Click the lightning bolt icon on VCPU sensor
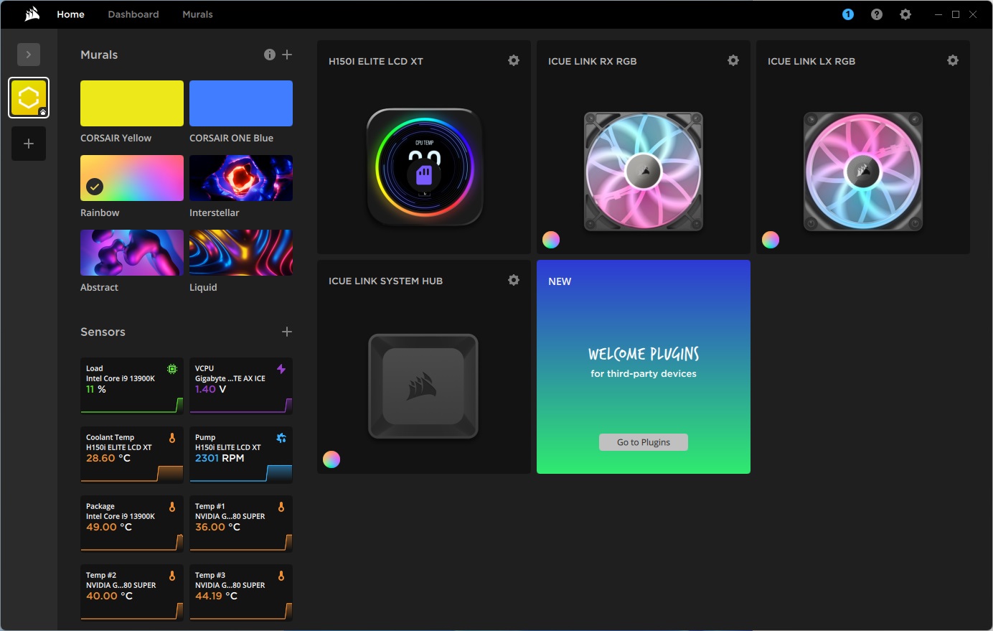This screenshot has width=993, height=631. tap(281, 369)
